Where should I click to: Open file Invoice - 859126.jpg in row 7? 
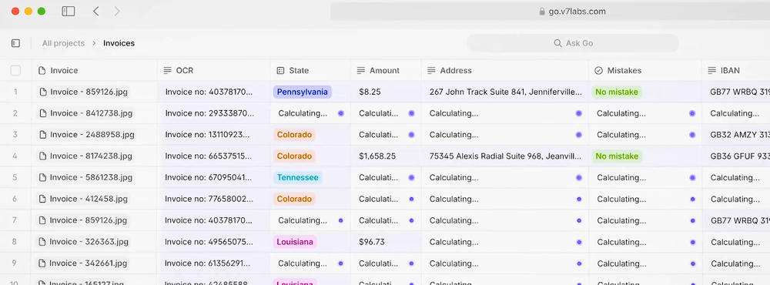point(83,220)
